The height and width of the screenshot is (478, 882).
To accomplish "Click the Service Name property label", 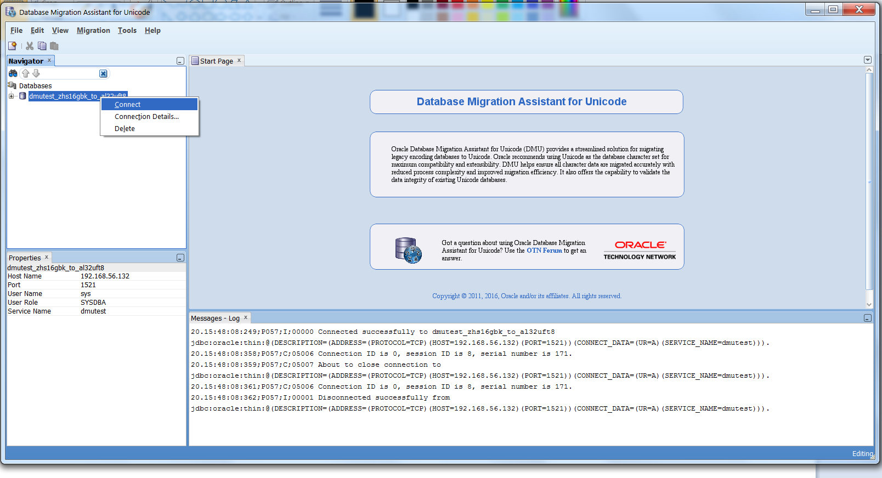I will [x=29, y=311].
